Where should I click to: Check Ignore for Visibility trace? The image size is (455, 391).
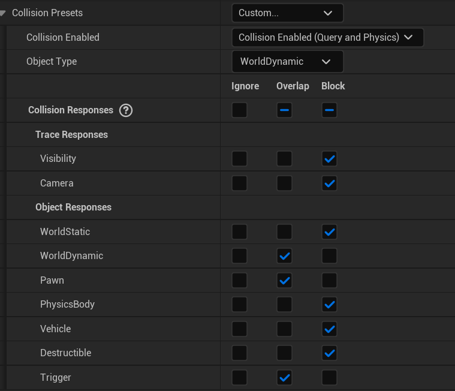point(239,159)
